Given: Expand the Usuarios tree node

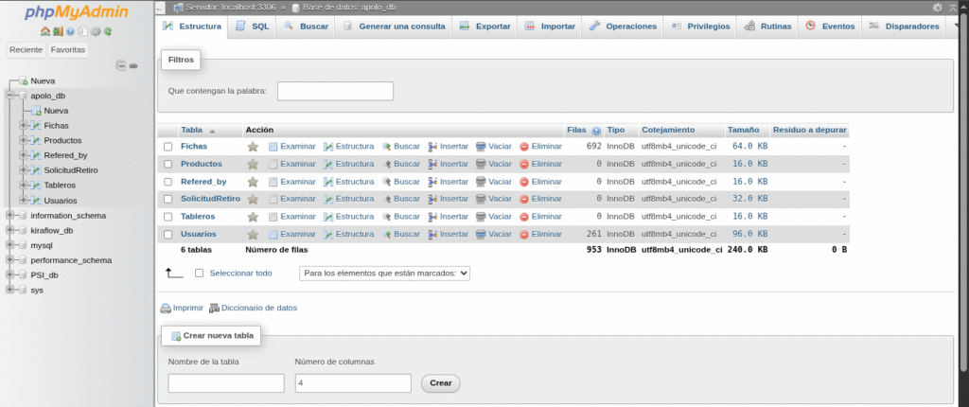Looking at the screenshot, I should 23,201.
